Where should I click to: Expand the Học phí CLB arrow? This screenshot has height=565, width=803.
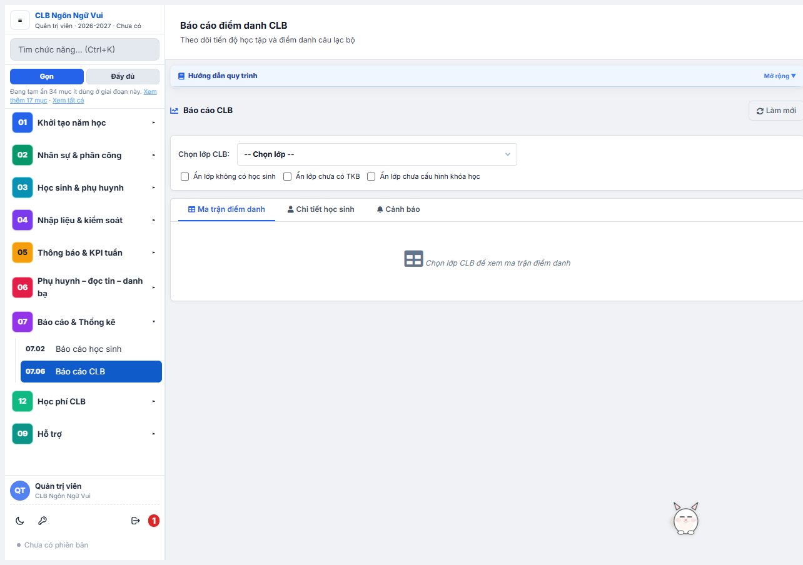[154, 401]
